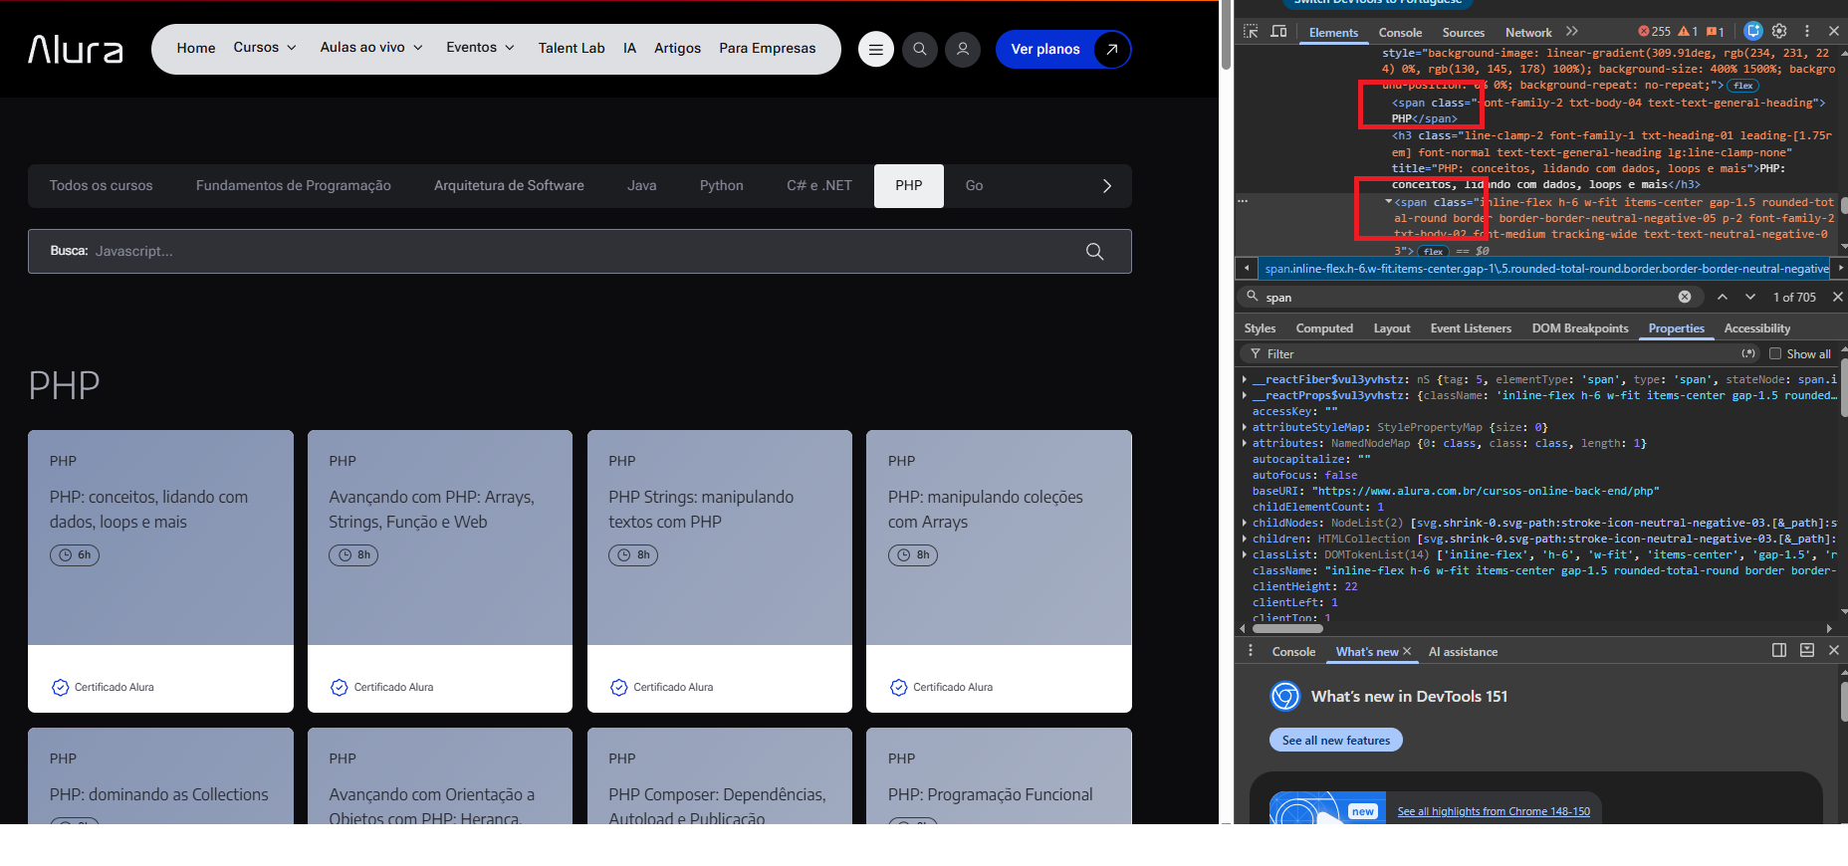Toggle the device toolbar icon in DevTools

coord(1279,32)
